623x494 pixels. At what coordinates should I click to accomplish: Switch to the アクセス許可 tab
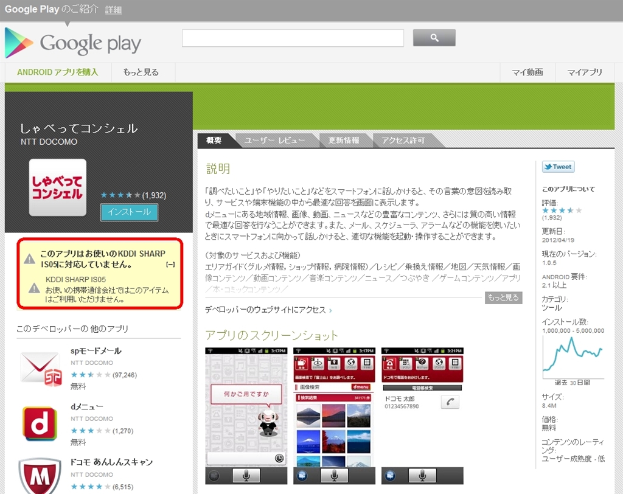tap(403, 141)
